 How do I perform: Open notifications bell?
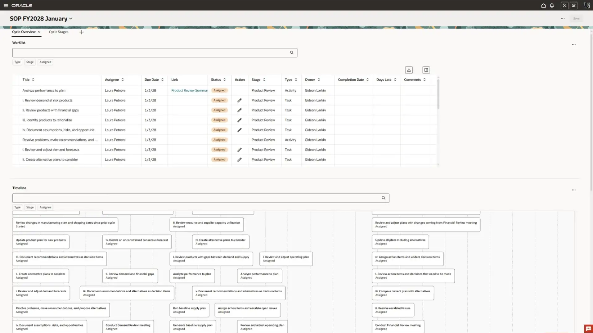[552, 6]
